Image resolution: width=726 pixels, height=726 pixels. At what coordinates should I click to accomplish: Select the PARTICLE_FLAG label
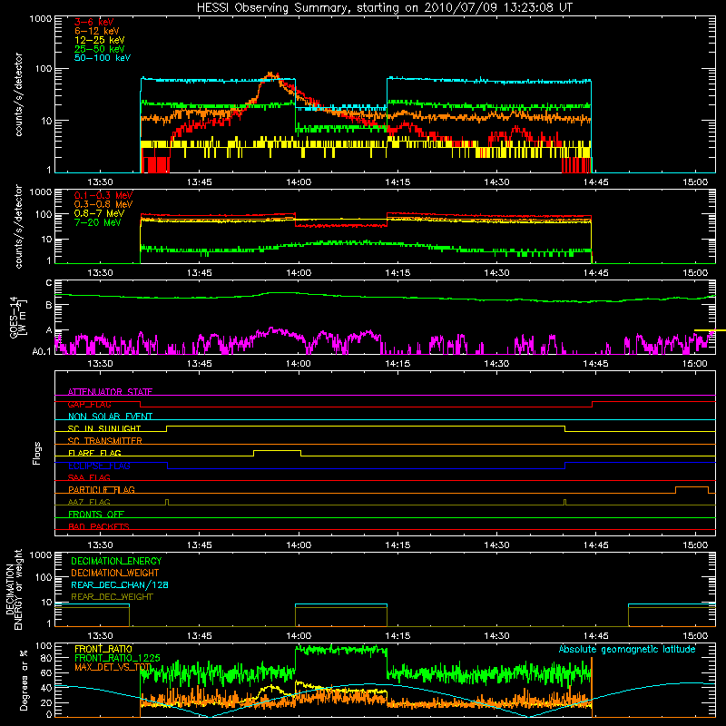[x=102, y=489]
